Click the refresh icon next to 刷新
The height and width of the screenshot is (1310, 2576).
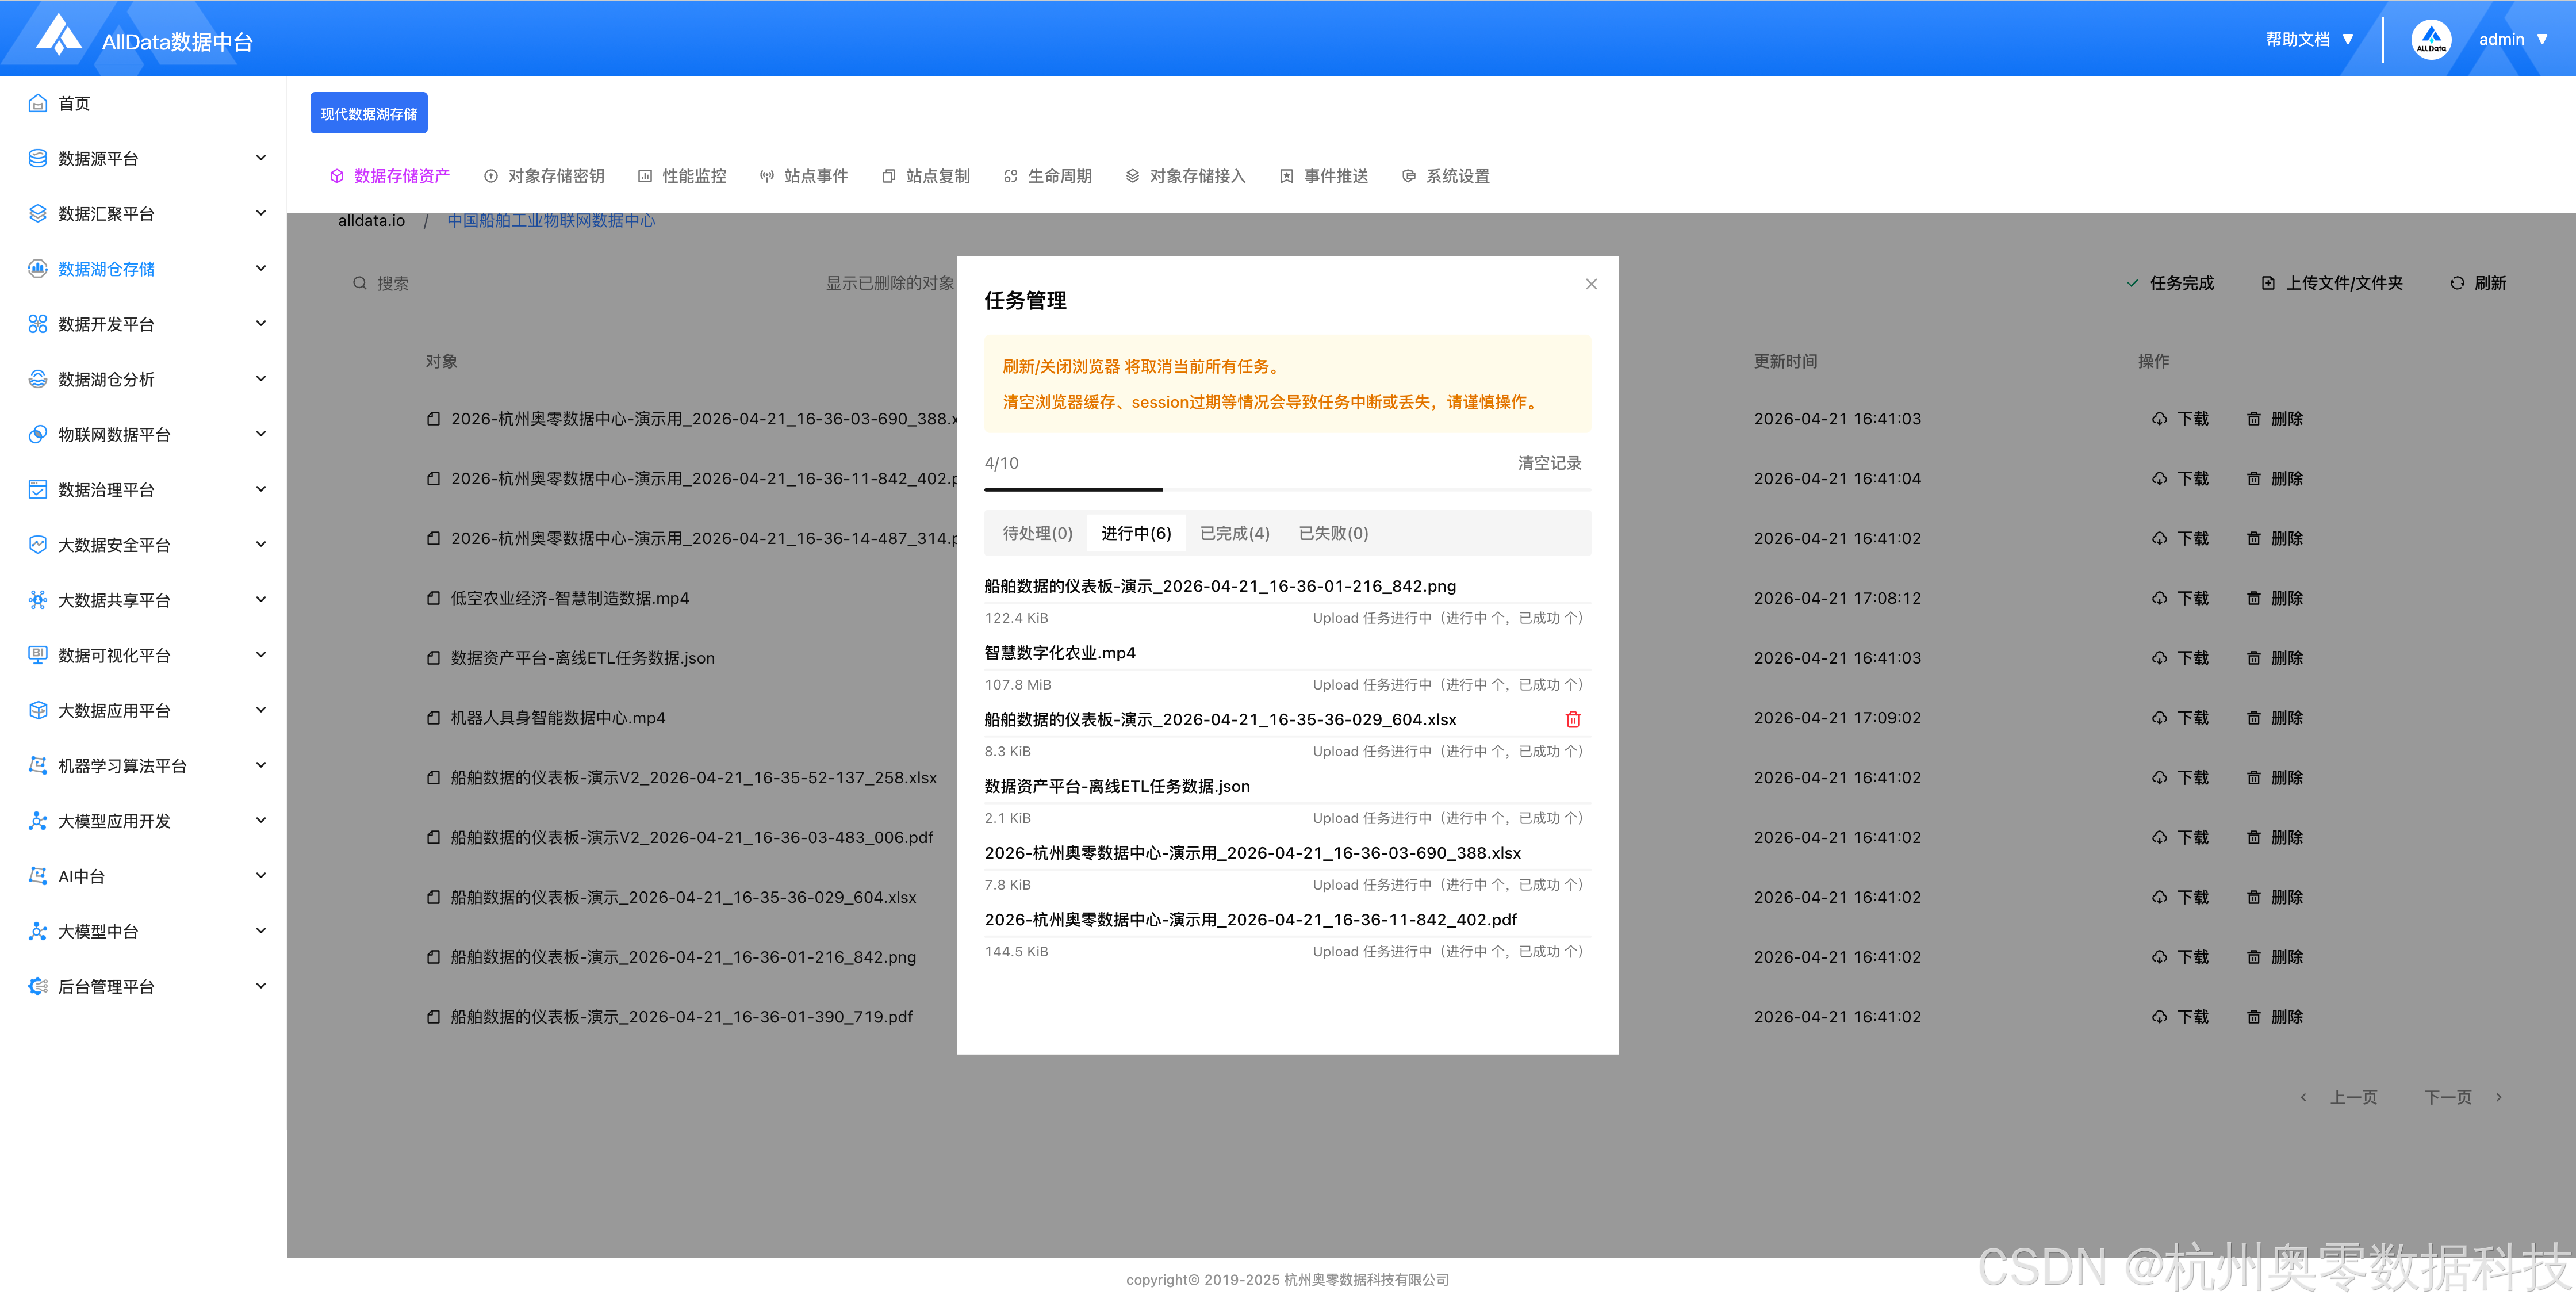[x=2456, y=283]
